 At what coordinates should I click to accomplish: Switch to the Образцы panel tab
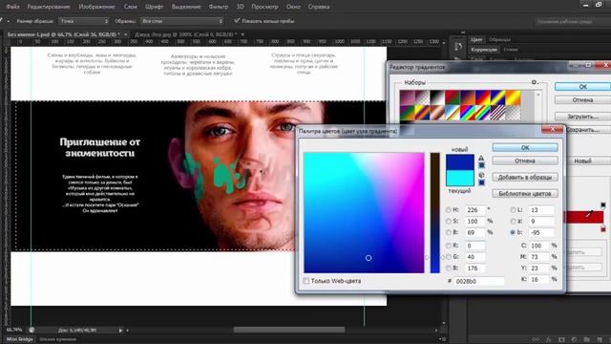(500, 39)
